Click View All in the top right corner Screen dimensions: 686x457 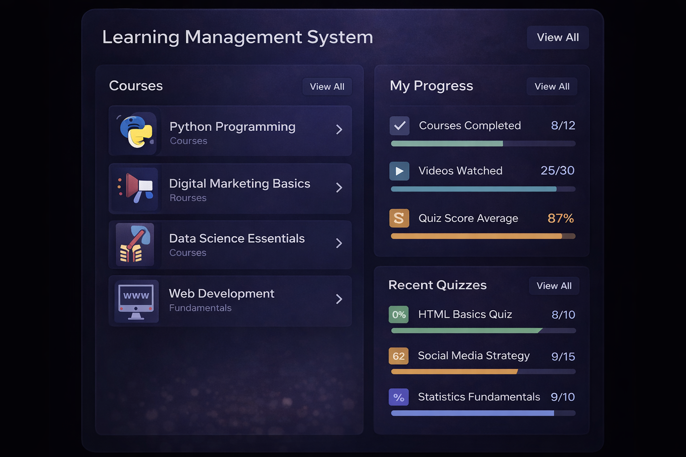point(557,37)
